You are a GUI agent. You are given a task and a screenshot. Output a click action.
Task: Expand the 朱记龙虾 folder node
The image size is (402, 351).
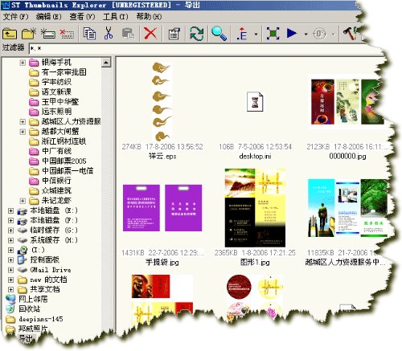[23, 201]
